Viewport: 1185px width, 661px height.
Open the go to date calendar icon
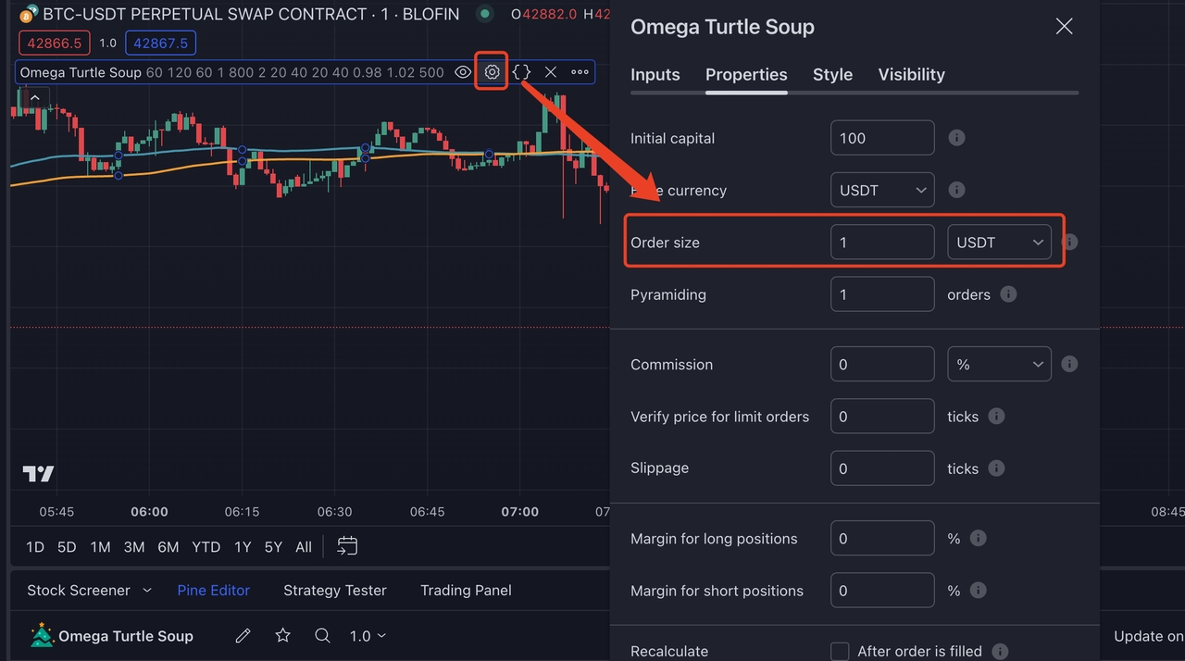tap(347, 546)
